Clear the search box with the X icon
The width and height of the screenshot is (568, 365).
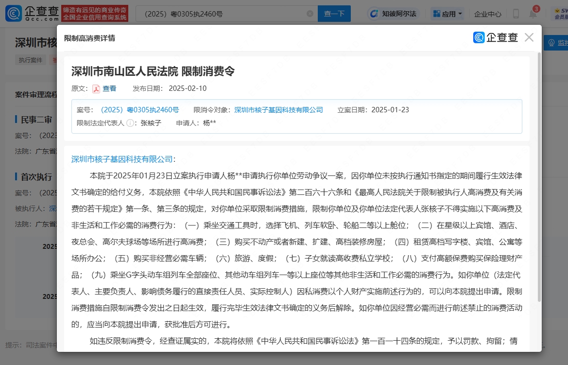click(x=310, y=14)
